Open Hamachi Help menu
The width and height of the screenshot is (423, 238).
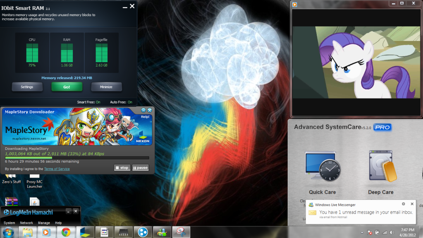tap(58, 223)
